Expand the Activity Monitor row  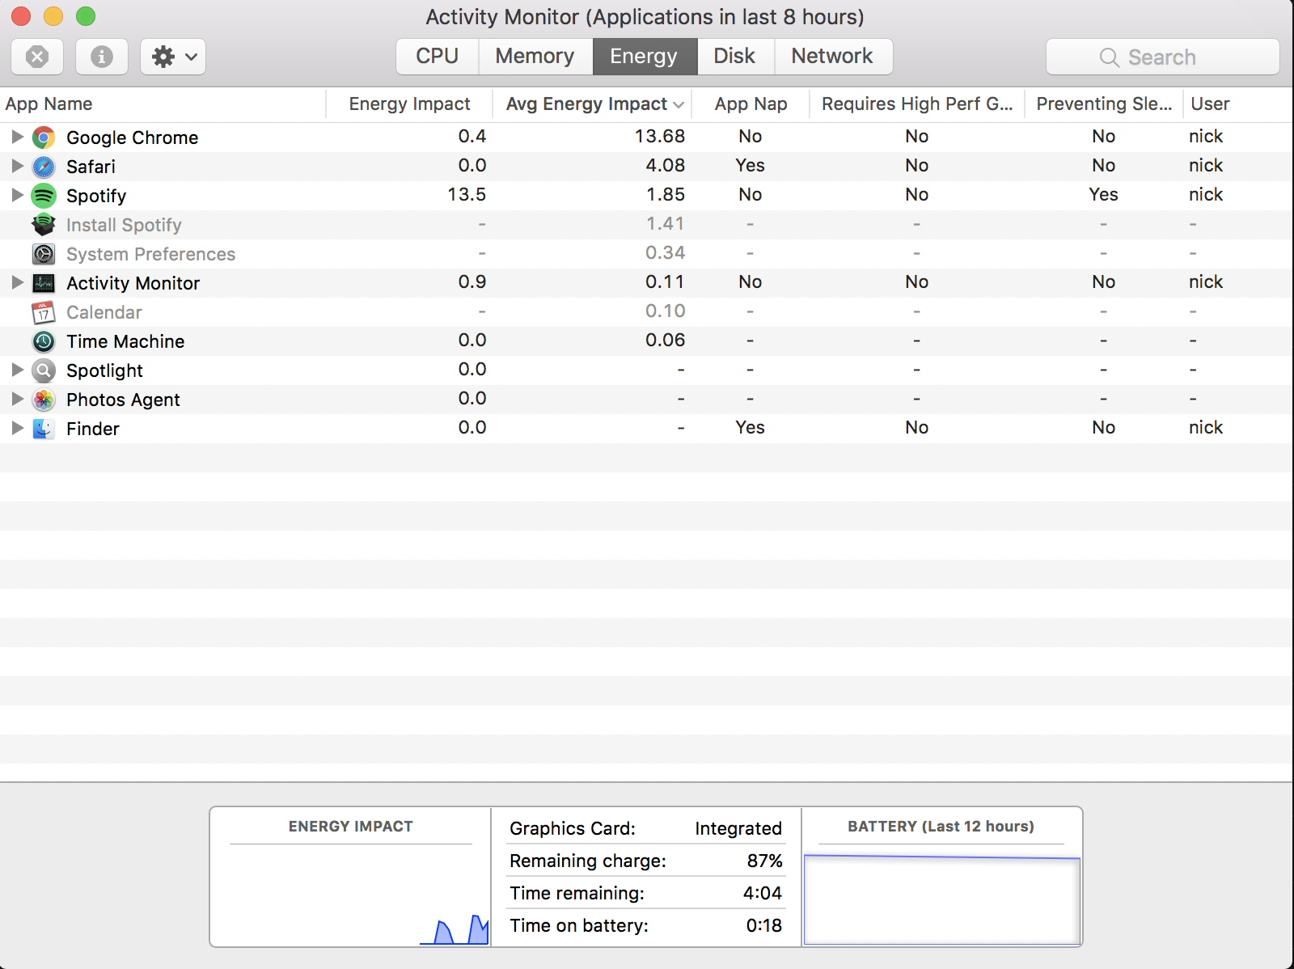17,282
